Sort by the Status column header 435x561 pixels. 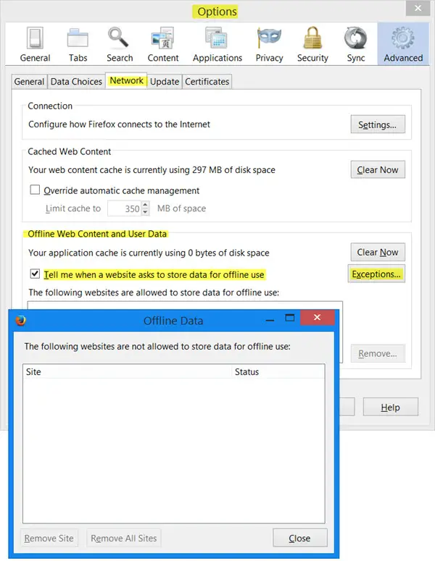[x=278, y=372]
